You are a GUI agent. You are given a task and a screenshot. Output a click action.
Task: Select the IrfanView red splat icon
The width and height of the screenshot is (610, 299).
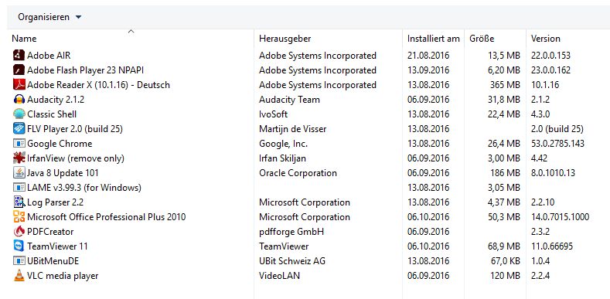pyautogui.click(x=19, y=158)
